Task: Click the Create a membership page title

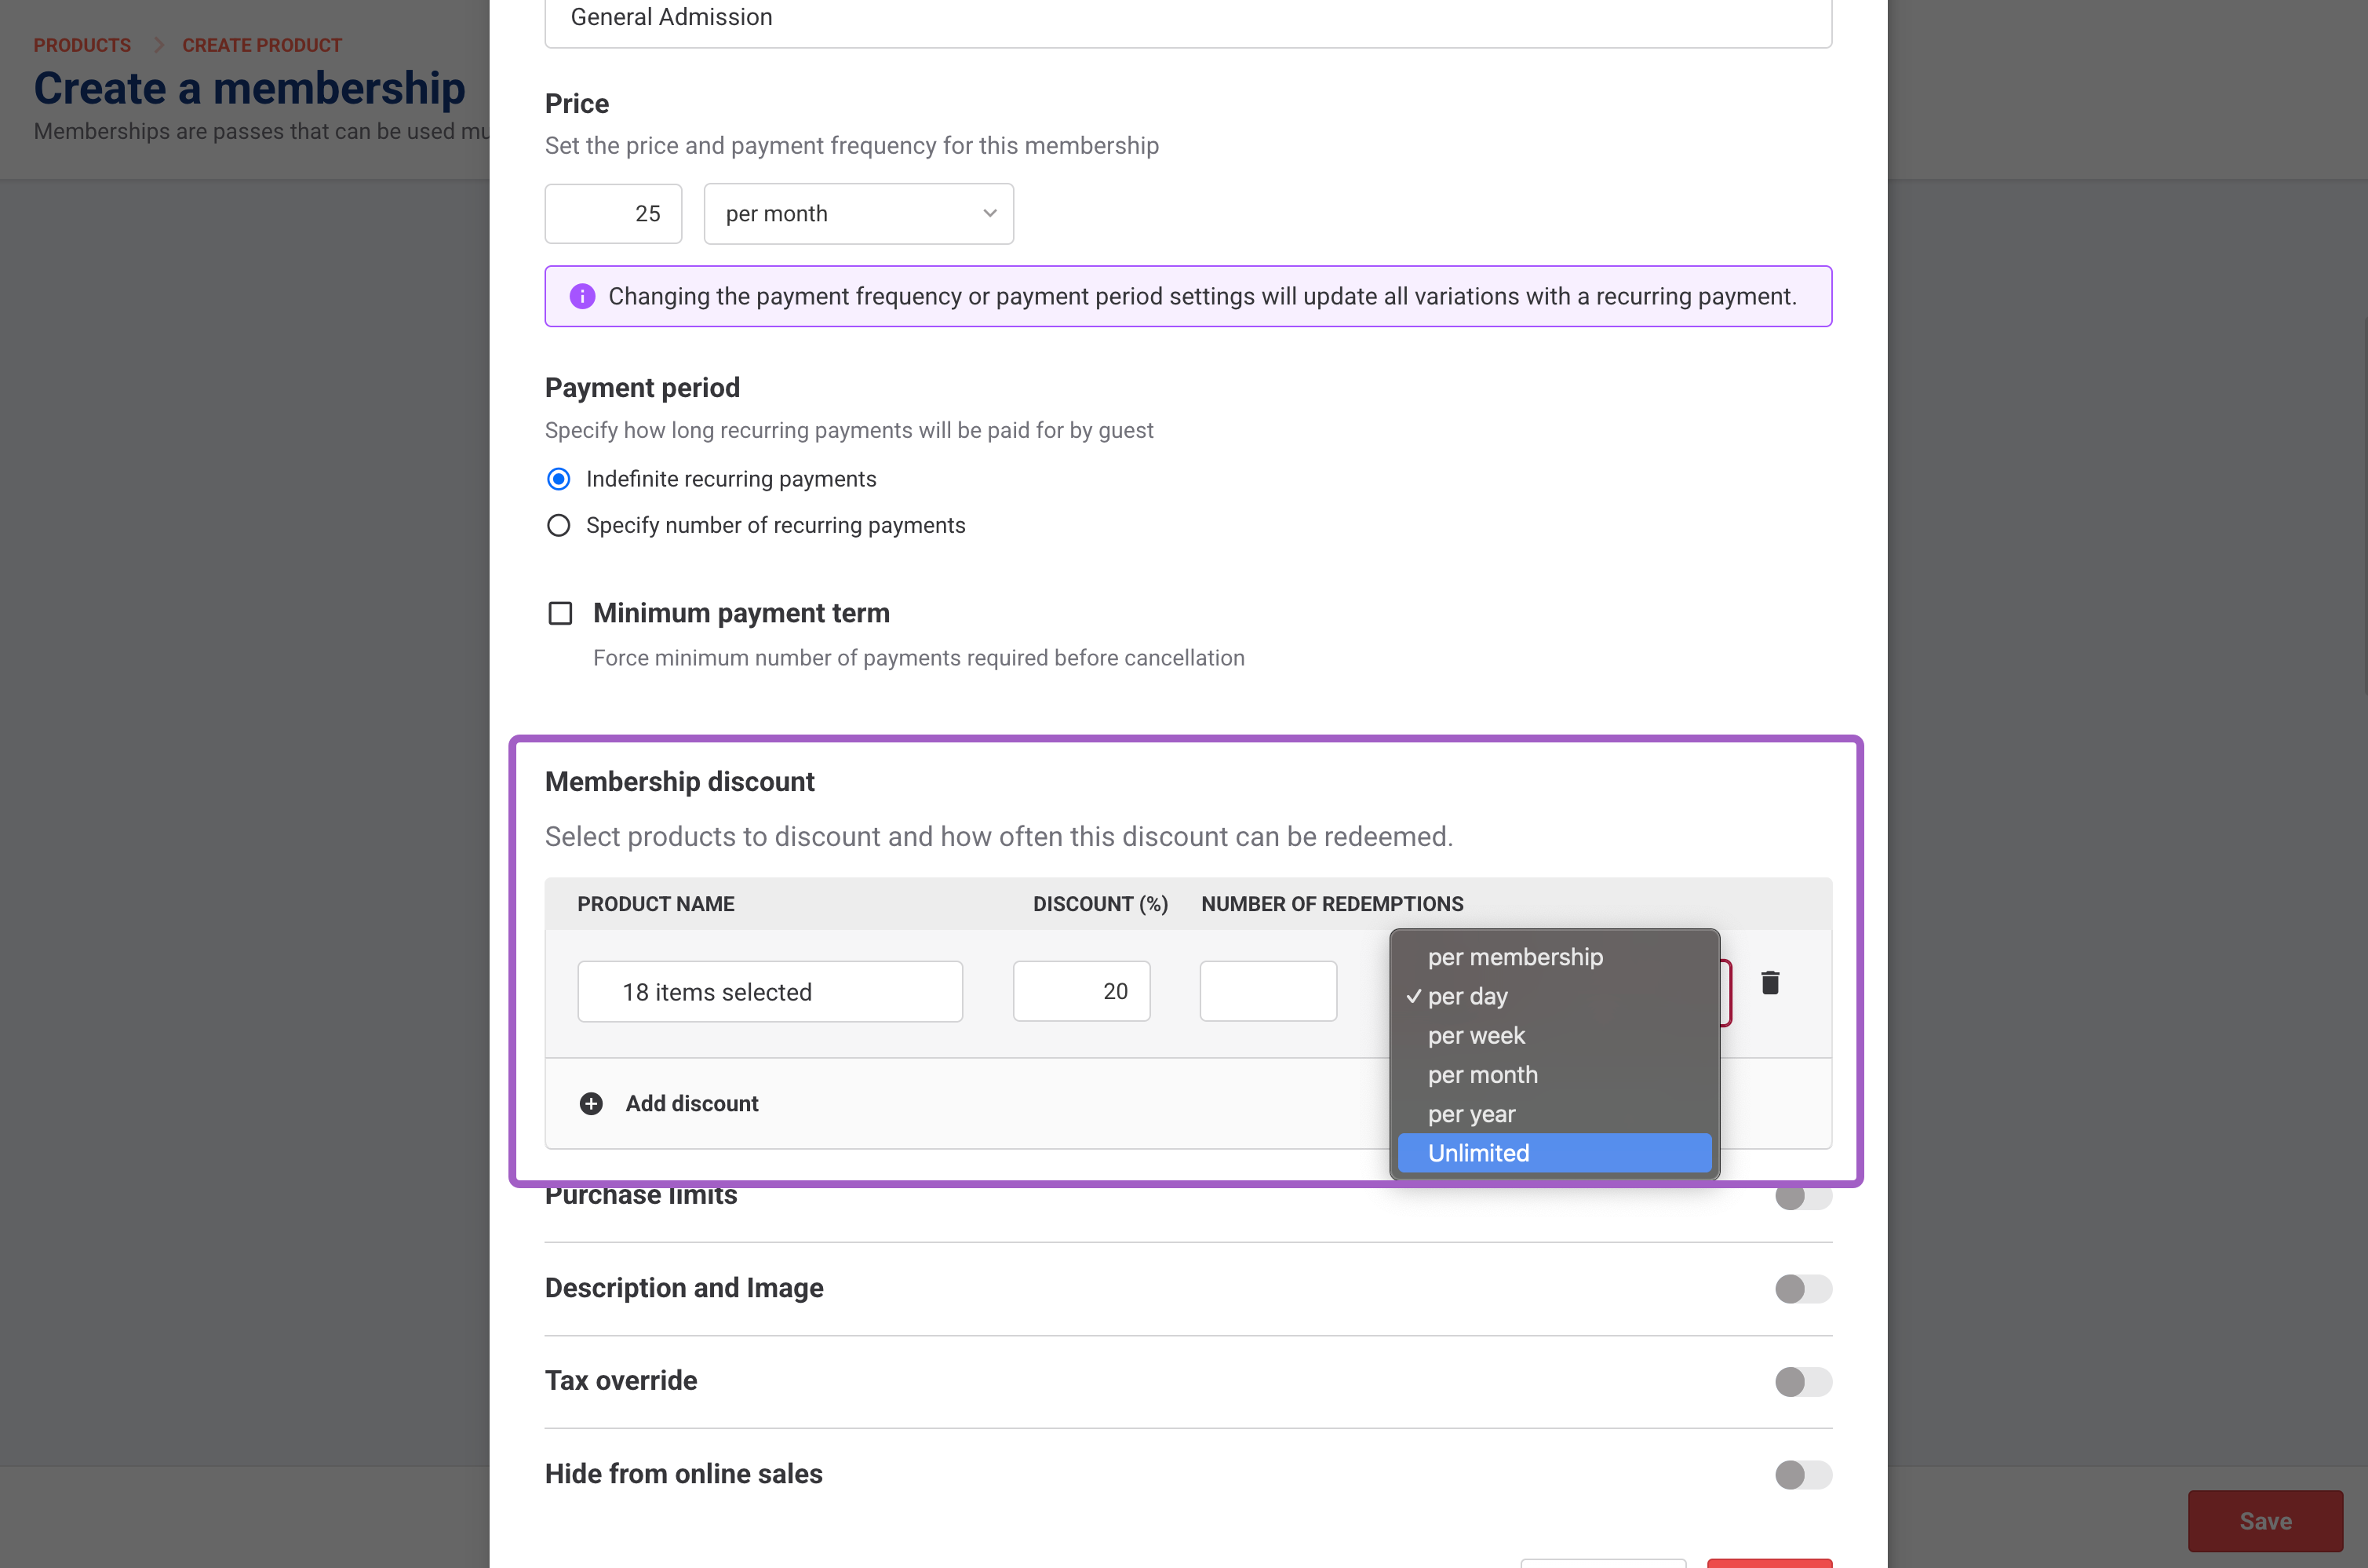Action: pyautogui.click(x=250, y=88)
